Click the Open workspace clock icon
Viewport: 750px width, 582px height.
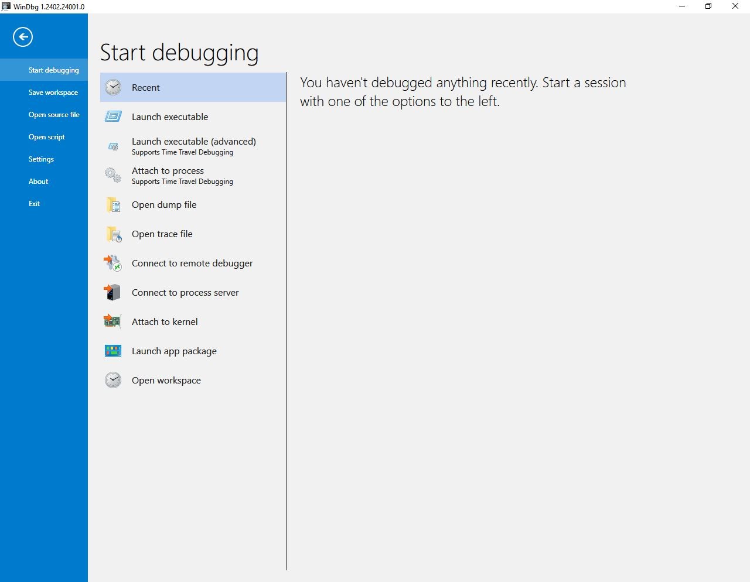(x=113, y=380)
